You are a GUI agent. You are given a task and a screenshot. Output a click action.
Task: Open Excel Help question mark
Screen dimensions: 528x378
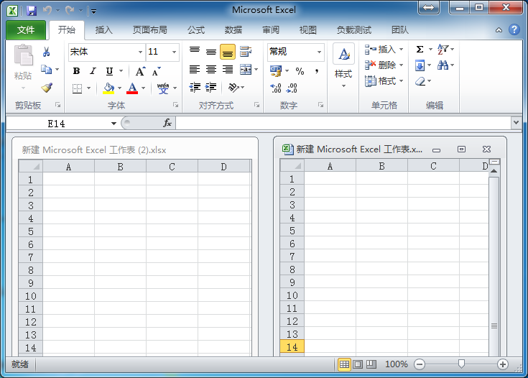click(x=514, y=29)
